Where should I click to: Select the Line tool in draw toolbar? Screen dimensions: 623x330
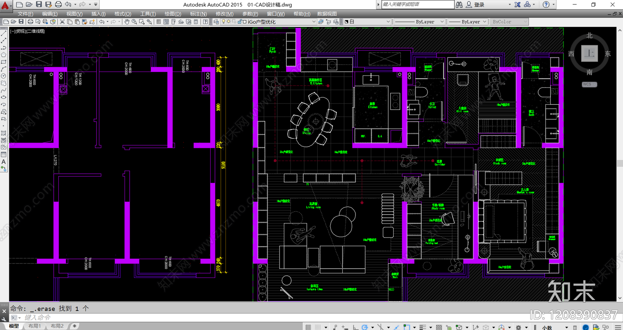tap(4, 33)
